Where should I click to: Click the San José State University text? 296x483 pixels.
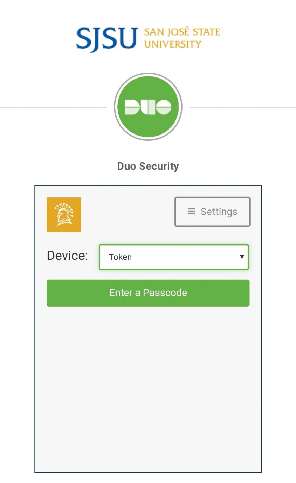[x=182, y=38]
